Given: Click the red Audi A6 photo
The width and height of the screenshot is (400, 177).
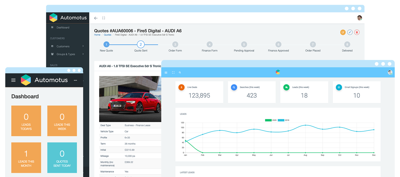Looking at the screenshot, I should coord(130,99).
